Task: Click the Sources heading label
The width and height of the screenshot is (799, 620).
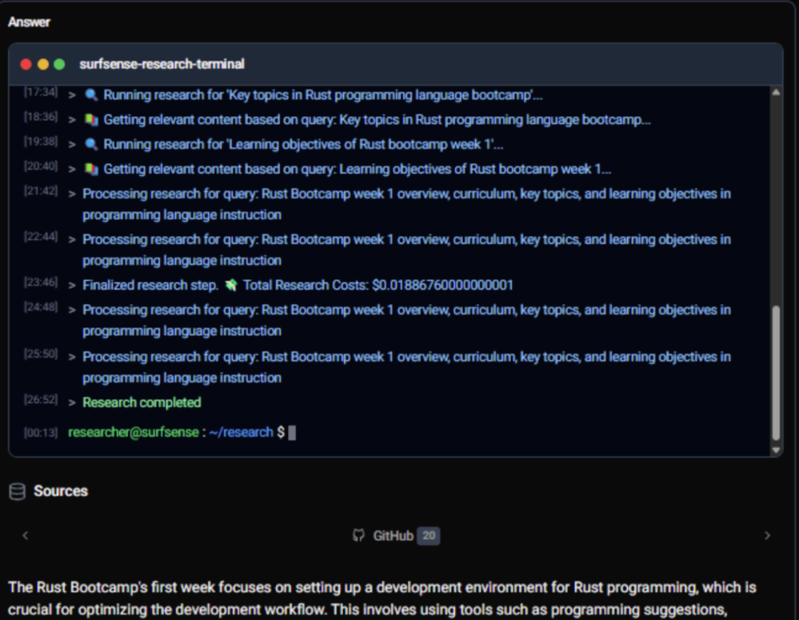Action: 61,491
